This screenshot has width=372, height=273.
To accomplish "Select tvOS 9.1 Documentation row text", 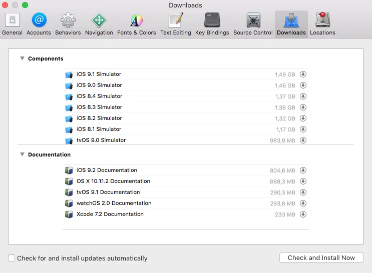I will (x=108, y=192).
